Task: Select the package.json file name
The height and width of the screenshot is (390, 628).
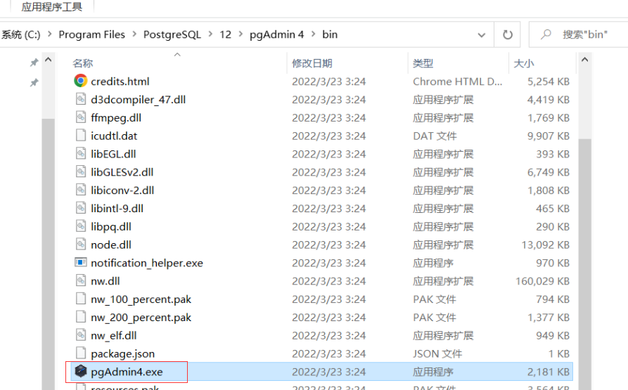Action: [123, 353]
